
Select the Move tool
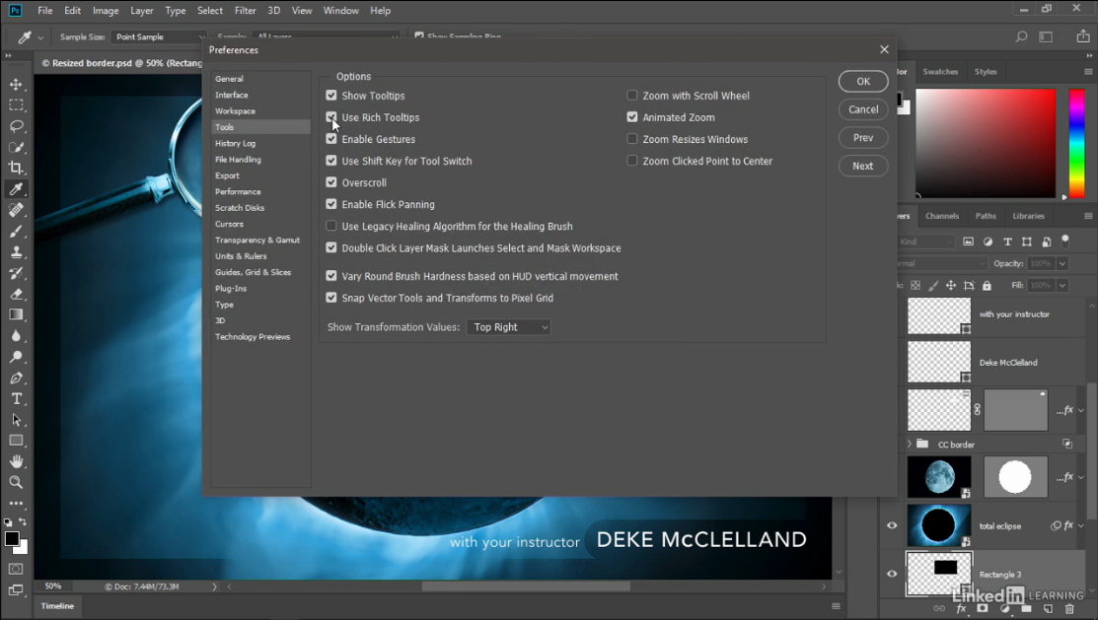click(x=16, y=84)
